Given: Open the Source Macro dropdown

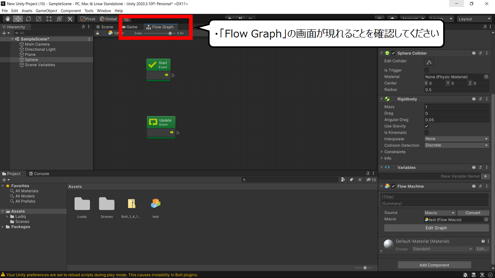Looking at the screenshot, I should (x=440, y=213).
